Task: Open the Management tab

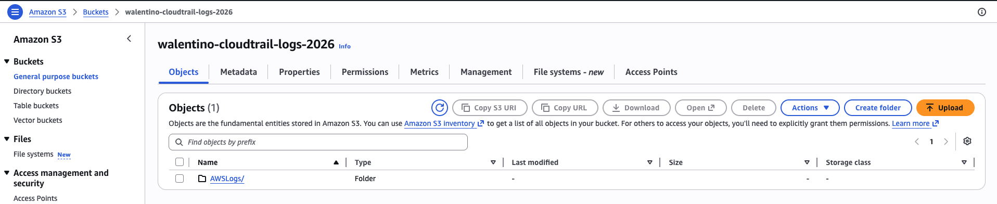Action: 486,72
